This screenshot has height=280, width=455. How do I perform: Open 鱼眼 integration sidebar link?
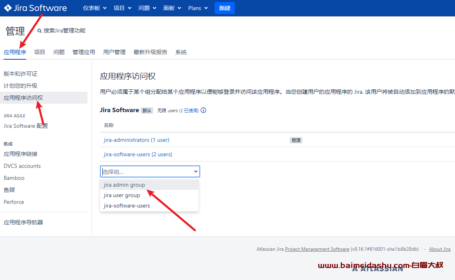click(x=9, y=190)
